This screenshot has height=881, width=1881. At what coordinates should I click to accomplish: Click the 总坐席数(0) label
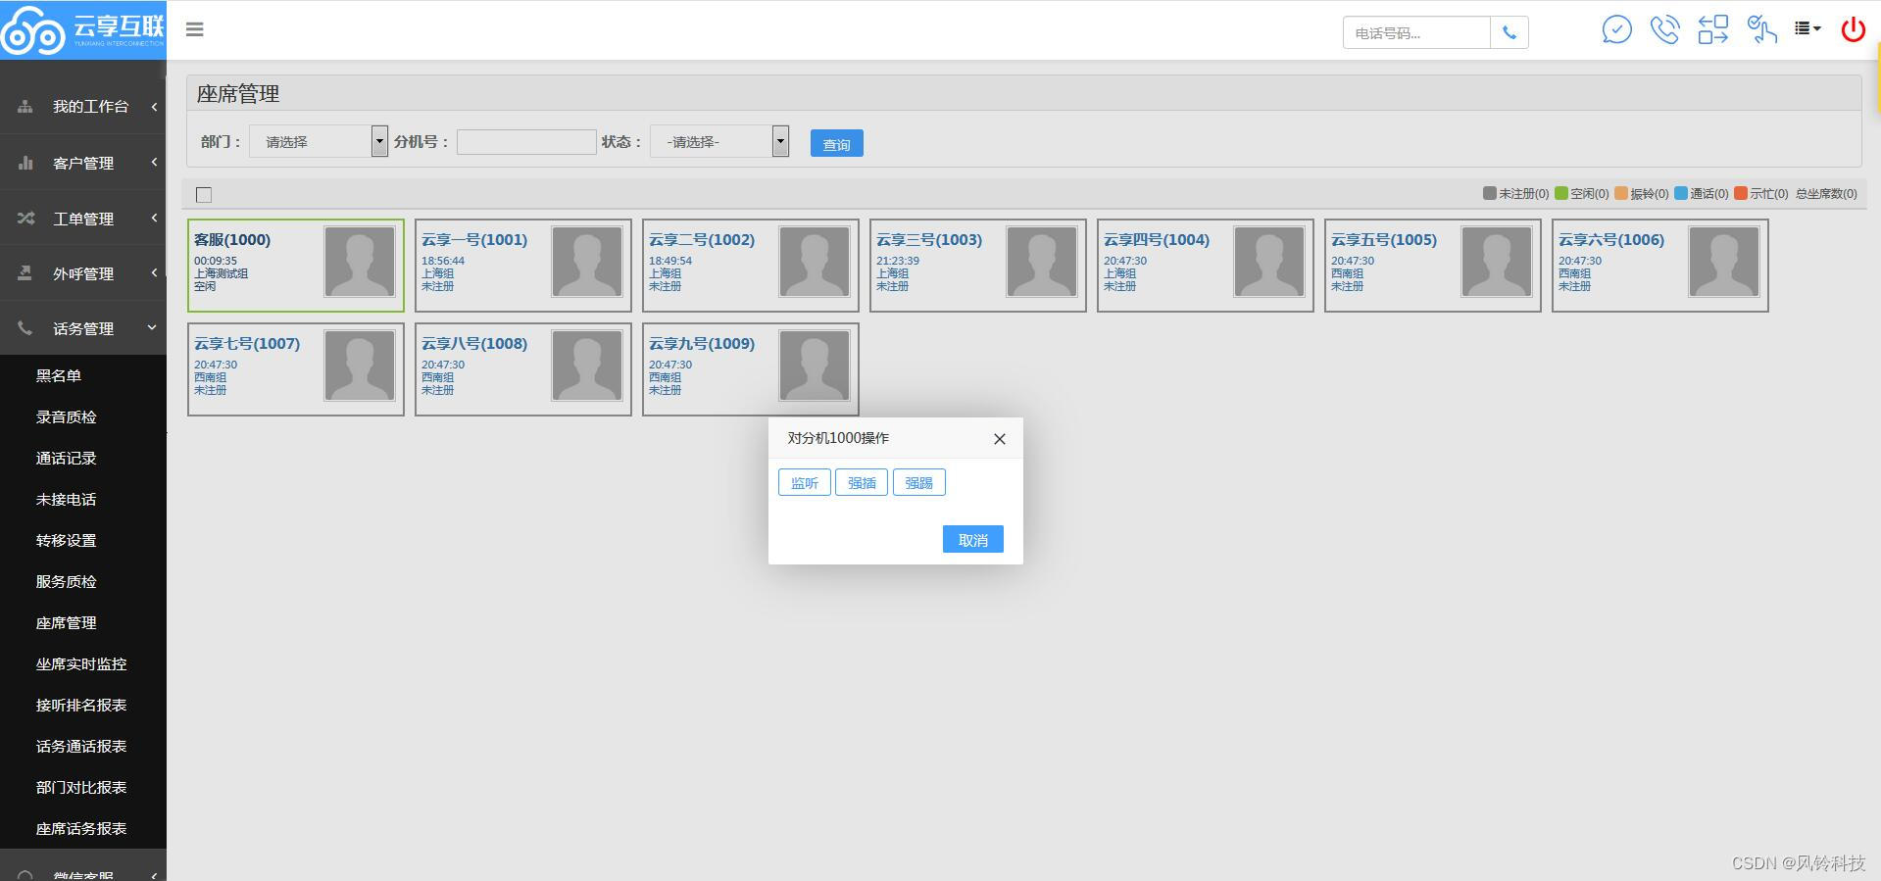1826,194
